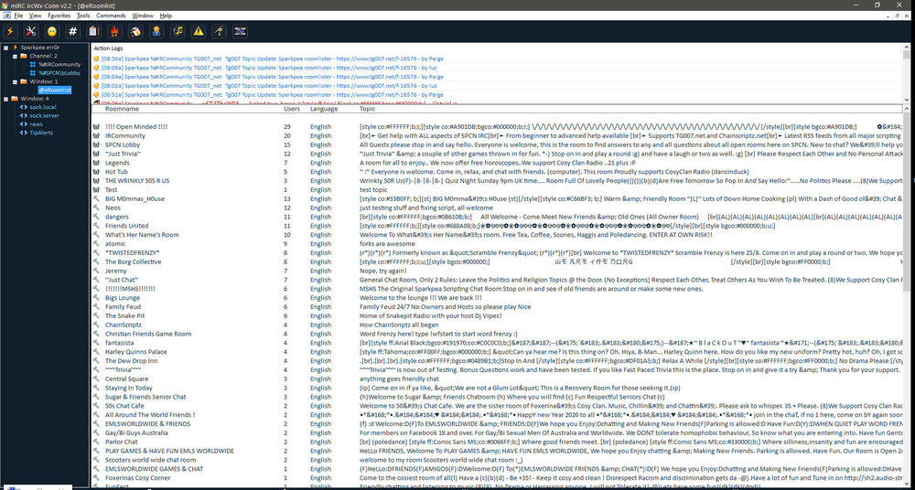The width and height of the screenshot is (915, 490).
Task: Sort room list by Language column header
Action: [x=324, y=109]
